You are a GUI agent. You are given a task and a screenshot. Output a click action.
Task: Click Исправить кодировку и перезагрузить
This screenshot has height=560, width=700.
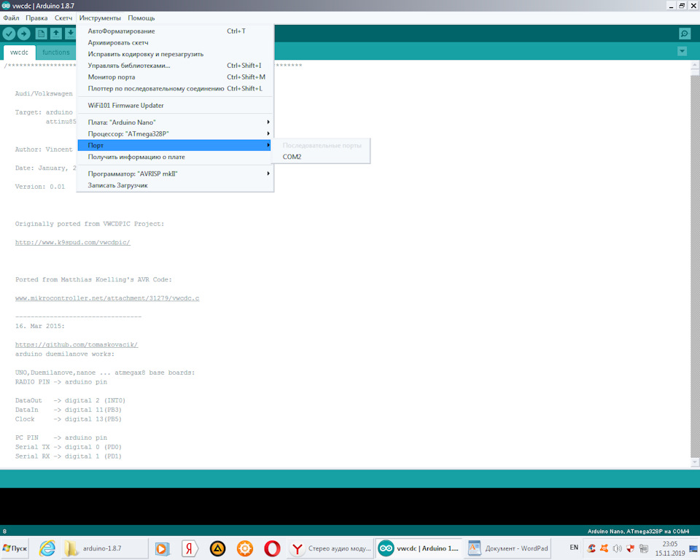click(x=175, y=54)
